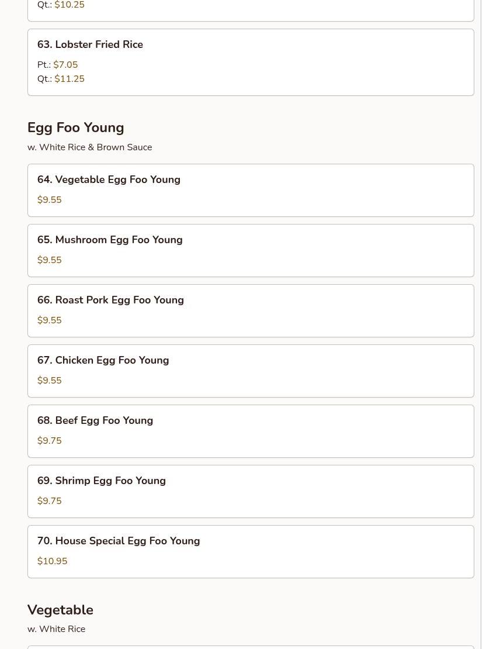Viewport: 493px width, 649px height.
Task: Click the $10.25 quart price at top
Action: point(70,5)
